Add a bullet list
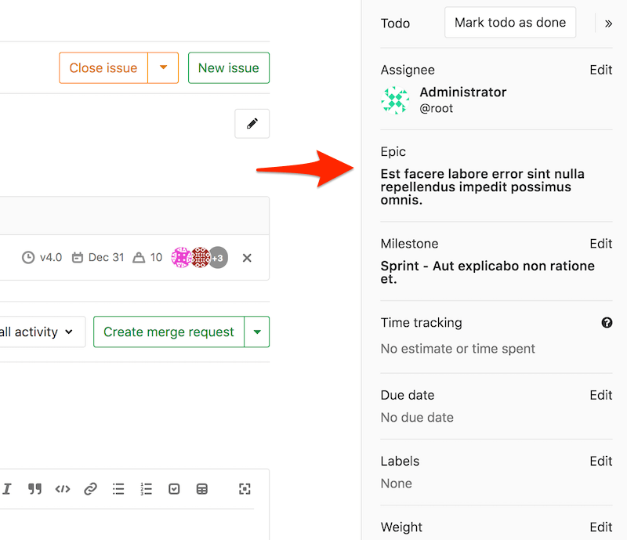Viewport: 627px width, 540px height. (x=118, y=488)
